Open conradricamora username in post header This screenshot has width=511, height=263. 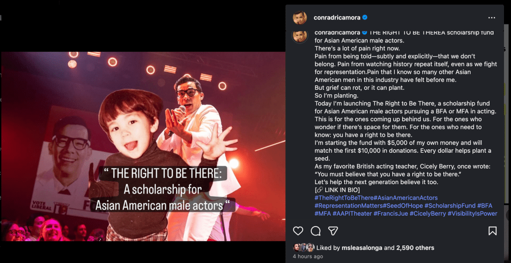pos(337,17)
